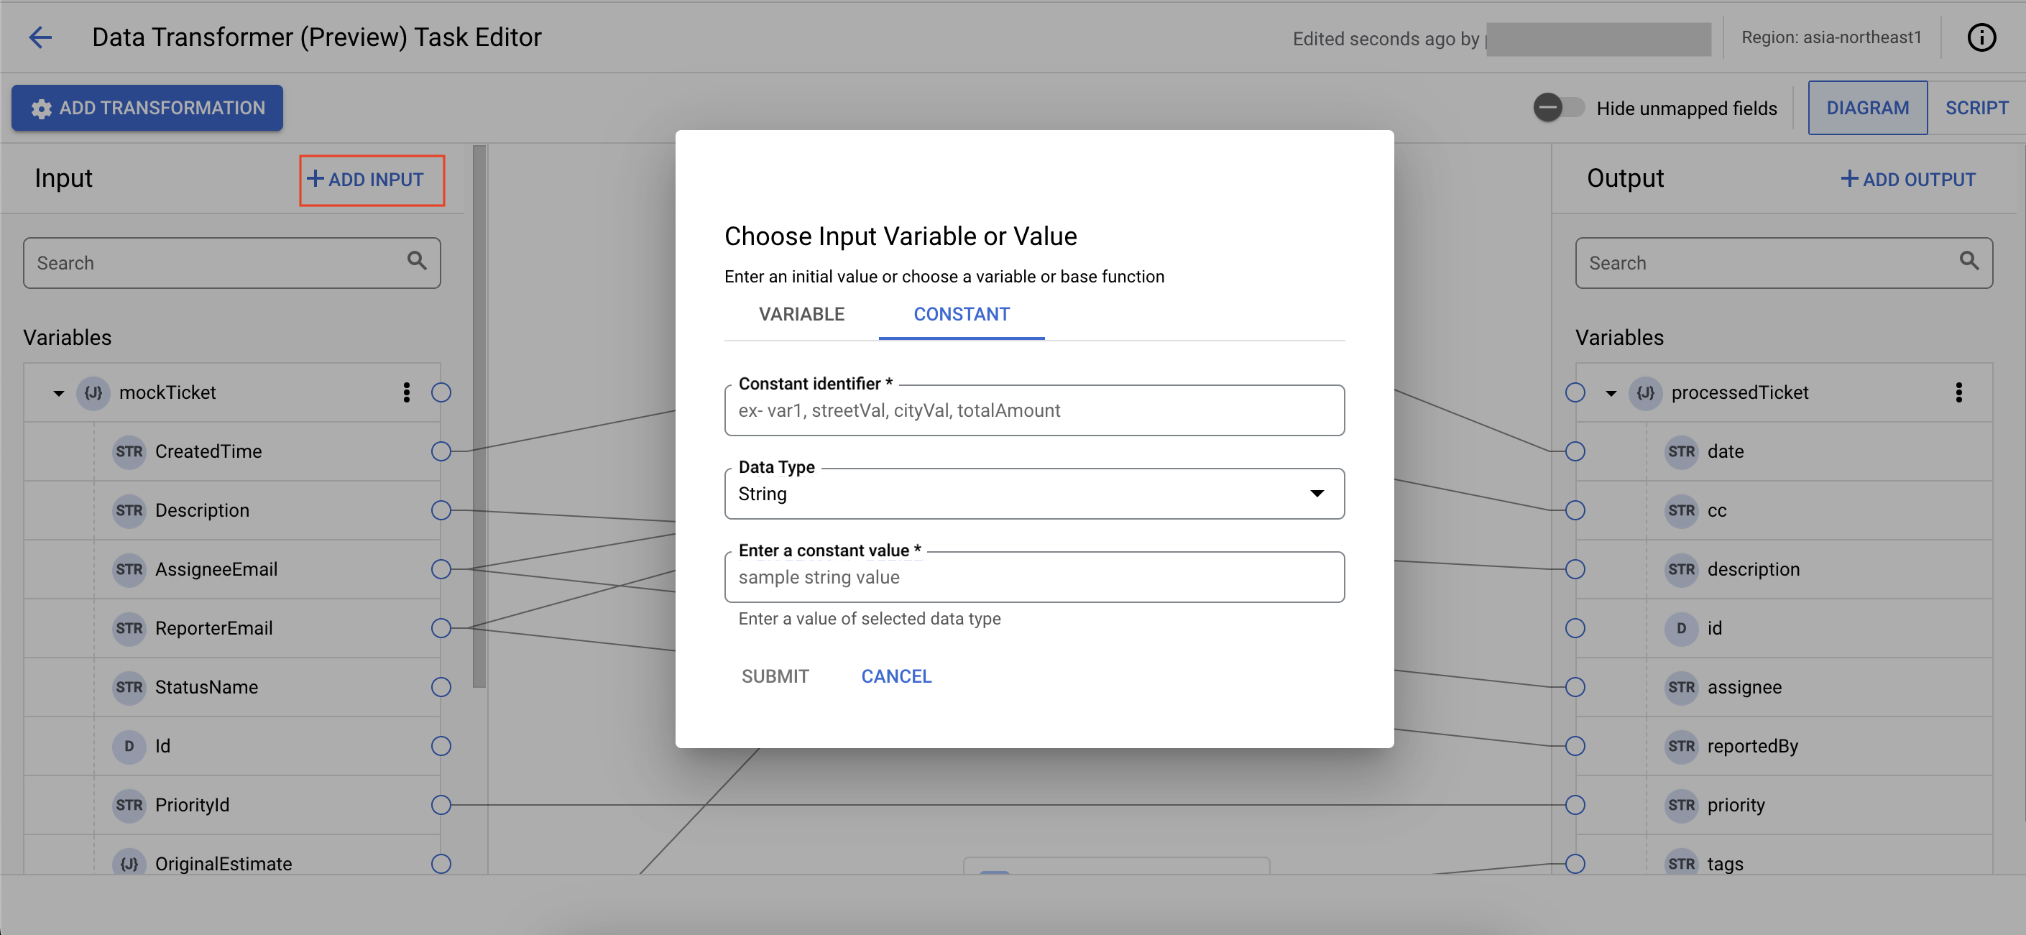Click the Constant identifier input field
This screenshot has width=2026, height=935.
click(1033, 410)
